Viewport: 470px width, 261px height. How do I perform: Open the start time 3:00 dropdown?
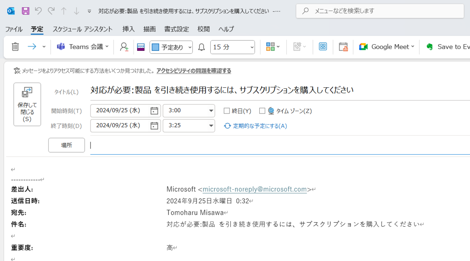211,111
